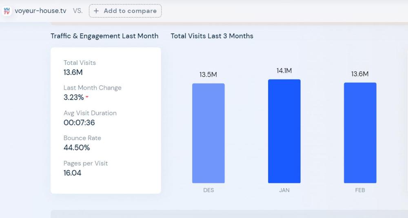The width and height of the screenshot is (408, 218).
Task: Click the plus icon in Add to compare
Action: (96, 11)
